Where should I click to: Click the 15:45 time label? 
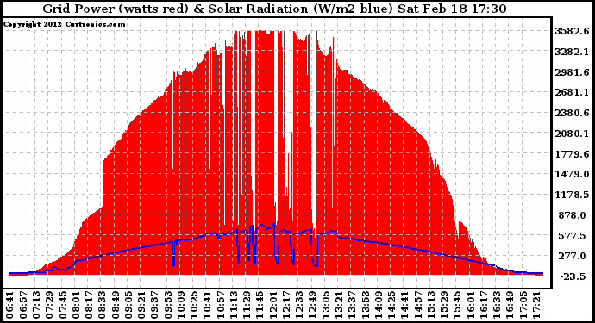pos(457,304)
